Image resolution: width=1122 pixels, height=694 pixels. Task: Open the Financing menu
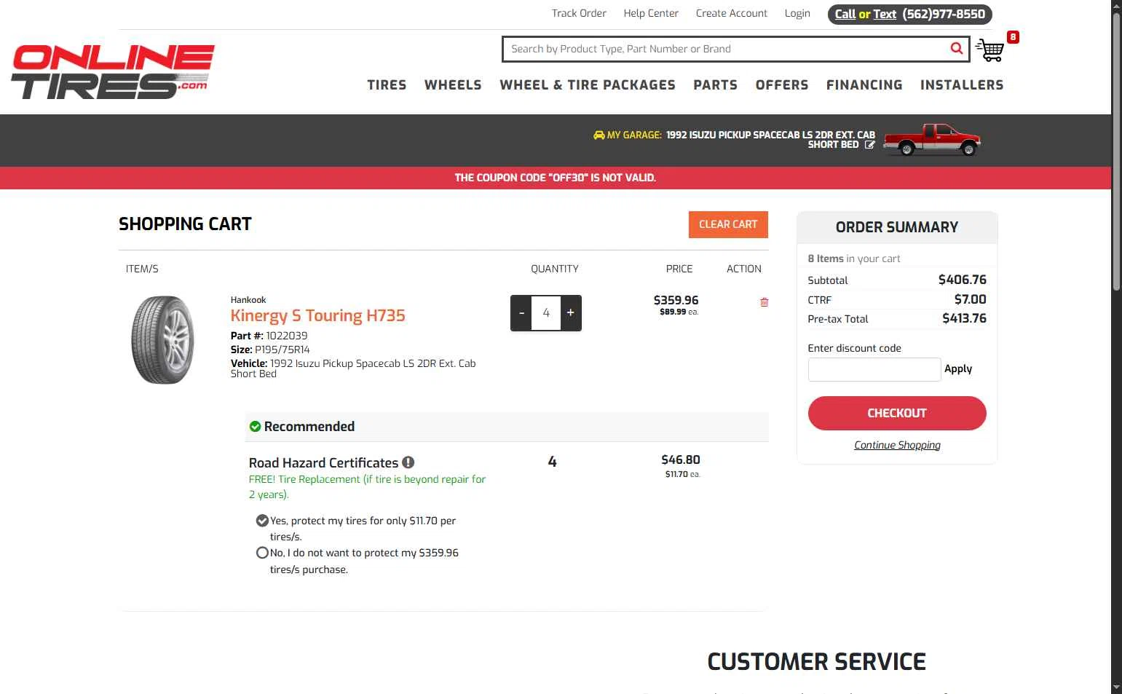864,85
